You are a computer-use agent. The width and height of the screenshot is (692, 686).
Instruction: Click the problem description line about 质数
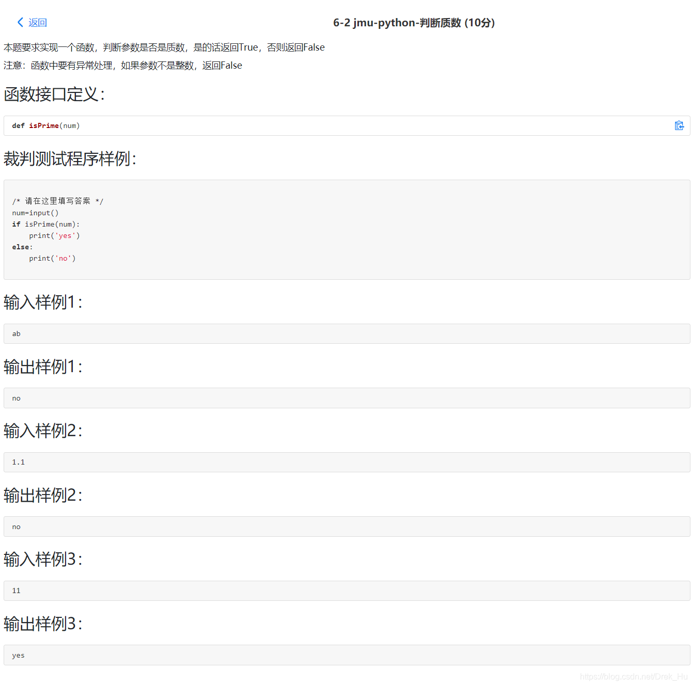point(164,47)
